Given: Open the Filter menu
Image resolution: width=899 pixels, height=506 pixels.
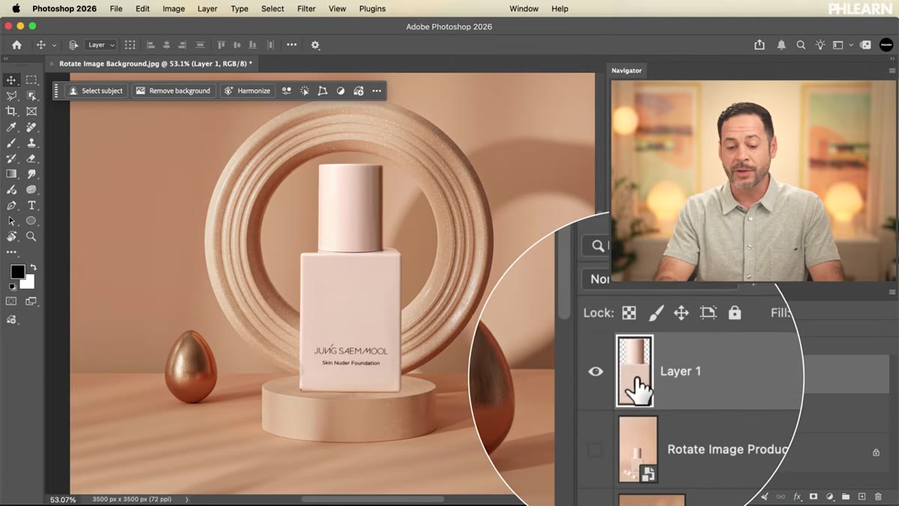Looking at the screenshot, I should tap(306, 9).
